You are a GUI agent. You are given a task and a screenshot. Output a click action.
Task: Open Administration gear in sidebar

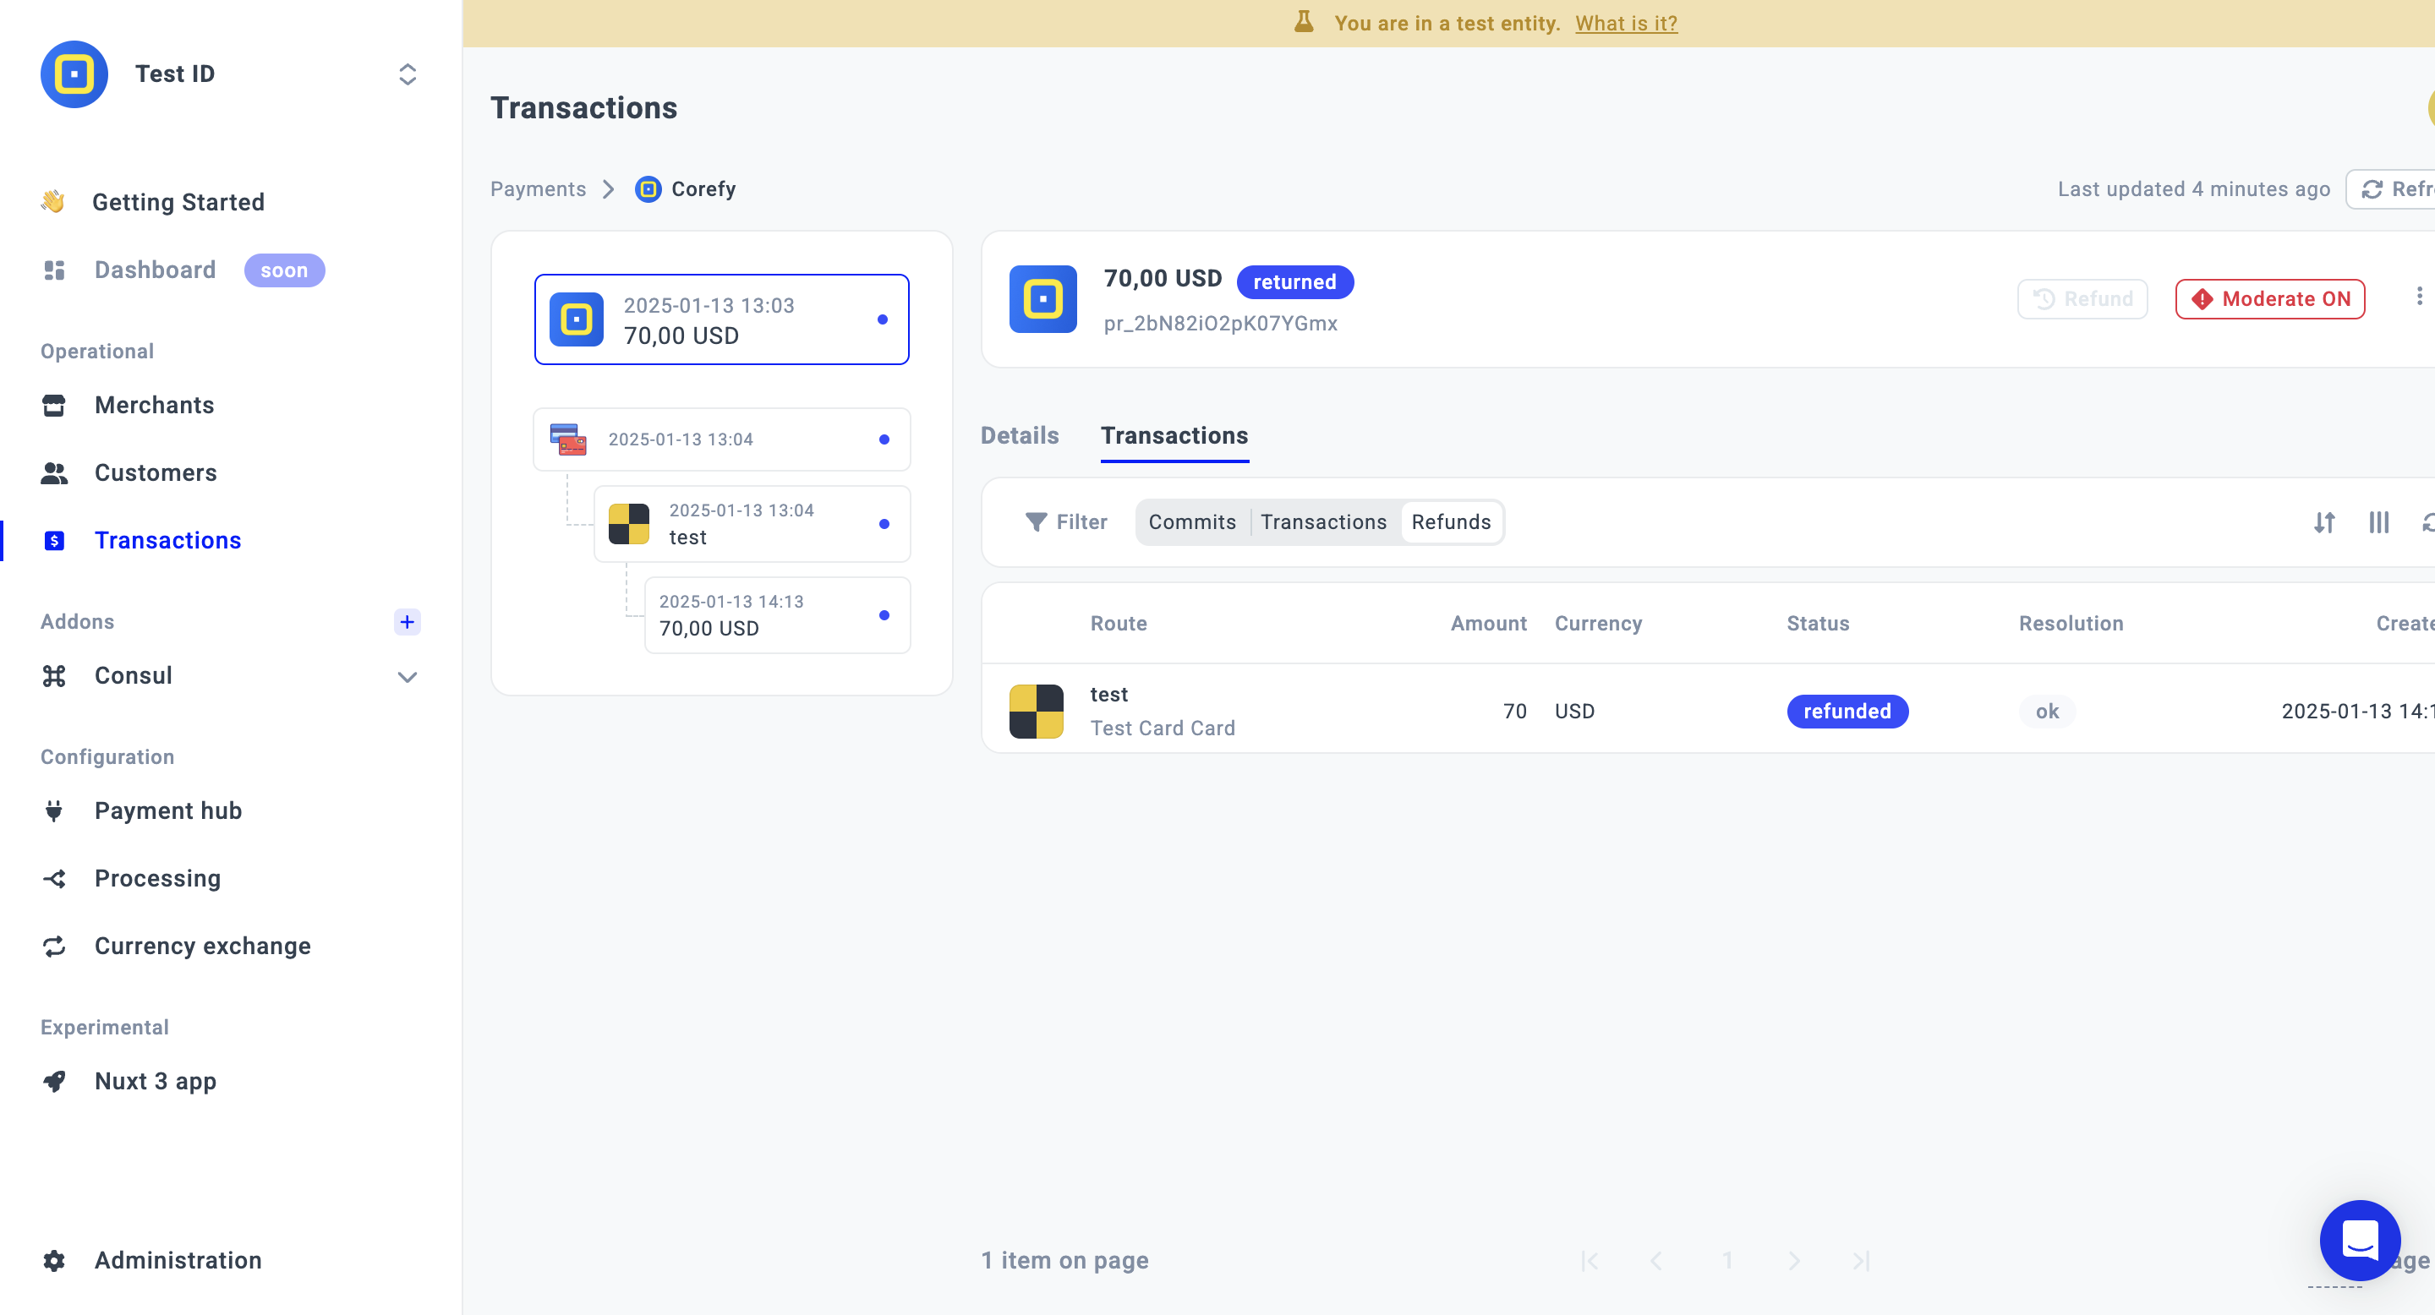(x=55, y=1260)
